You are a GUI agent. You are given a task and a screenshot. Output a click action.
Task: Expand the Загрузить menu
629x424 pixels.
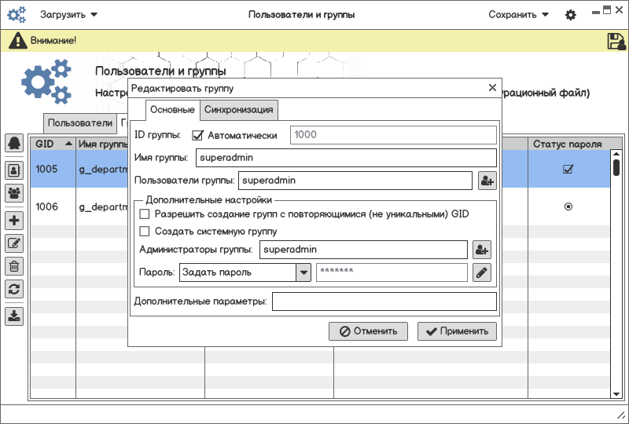click(x=69, y=15)
